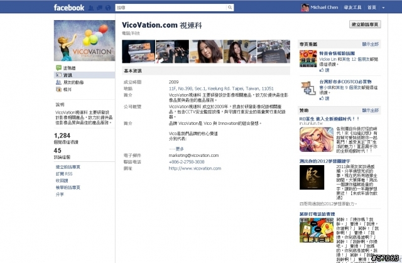This screenshot has width=402, height=263.
Task: Click phone number +886-2-2758-3838
Action: 187,162
